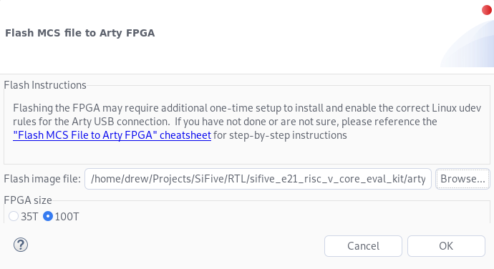Open help via the question mark icon

(21, 245)
